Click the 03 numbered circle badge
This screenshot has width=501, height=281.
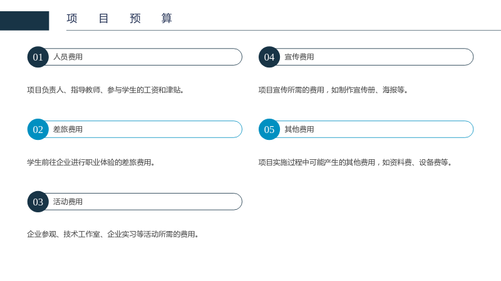38,202
